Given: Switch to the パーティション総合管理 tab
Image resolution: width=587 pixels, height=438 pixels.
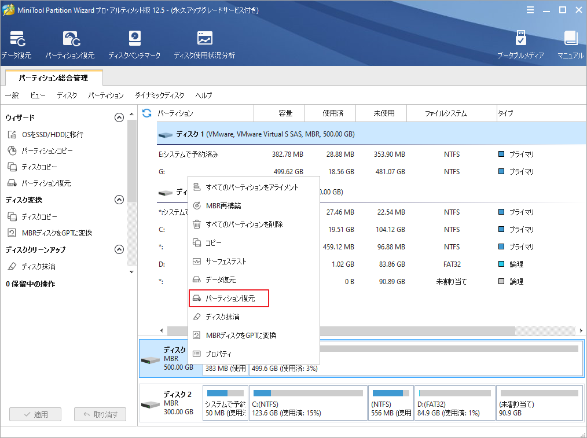Looking at the screenshot, I should click(53, 77).
